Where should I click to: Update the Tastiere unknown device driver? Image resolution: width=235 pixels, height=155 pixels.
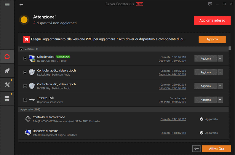(206, 100)
